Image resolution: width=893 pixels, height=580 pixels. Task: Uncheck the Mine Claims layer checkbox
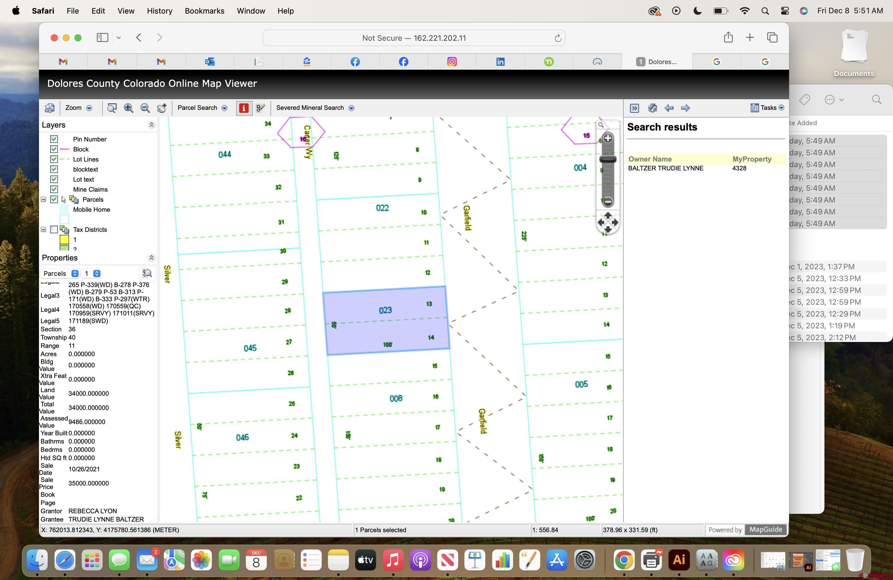(54, 190)
